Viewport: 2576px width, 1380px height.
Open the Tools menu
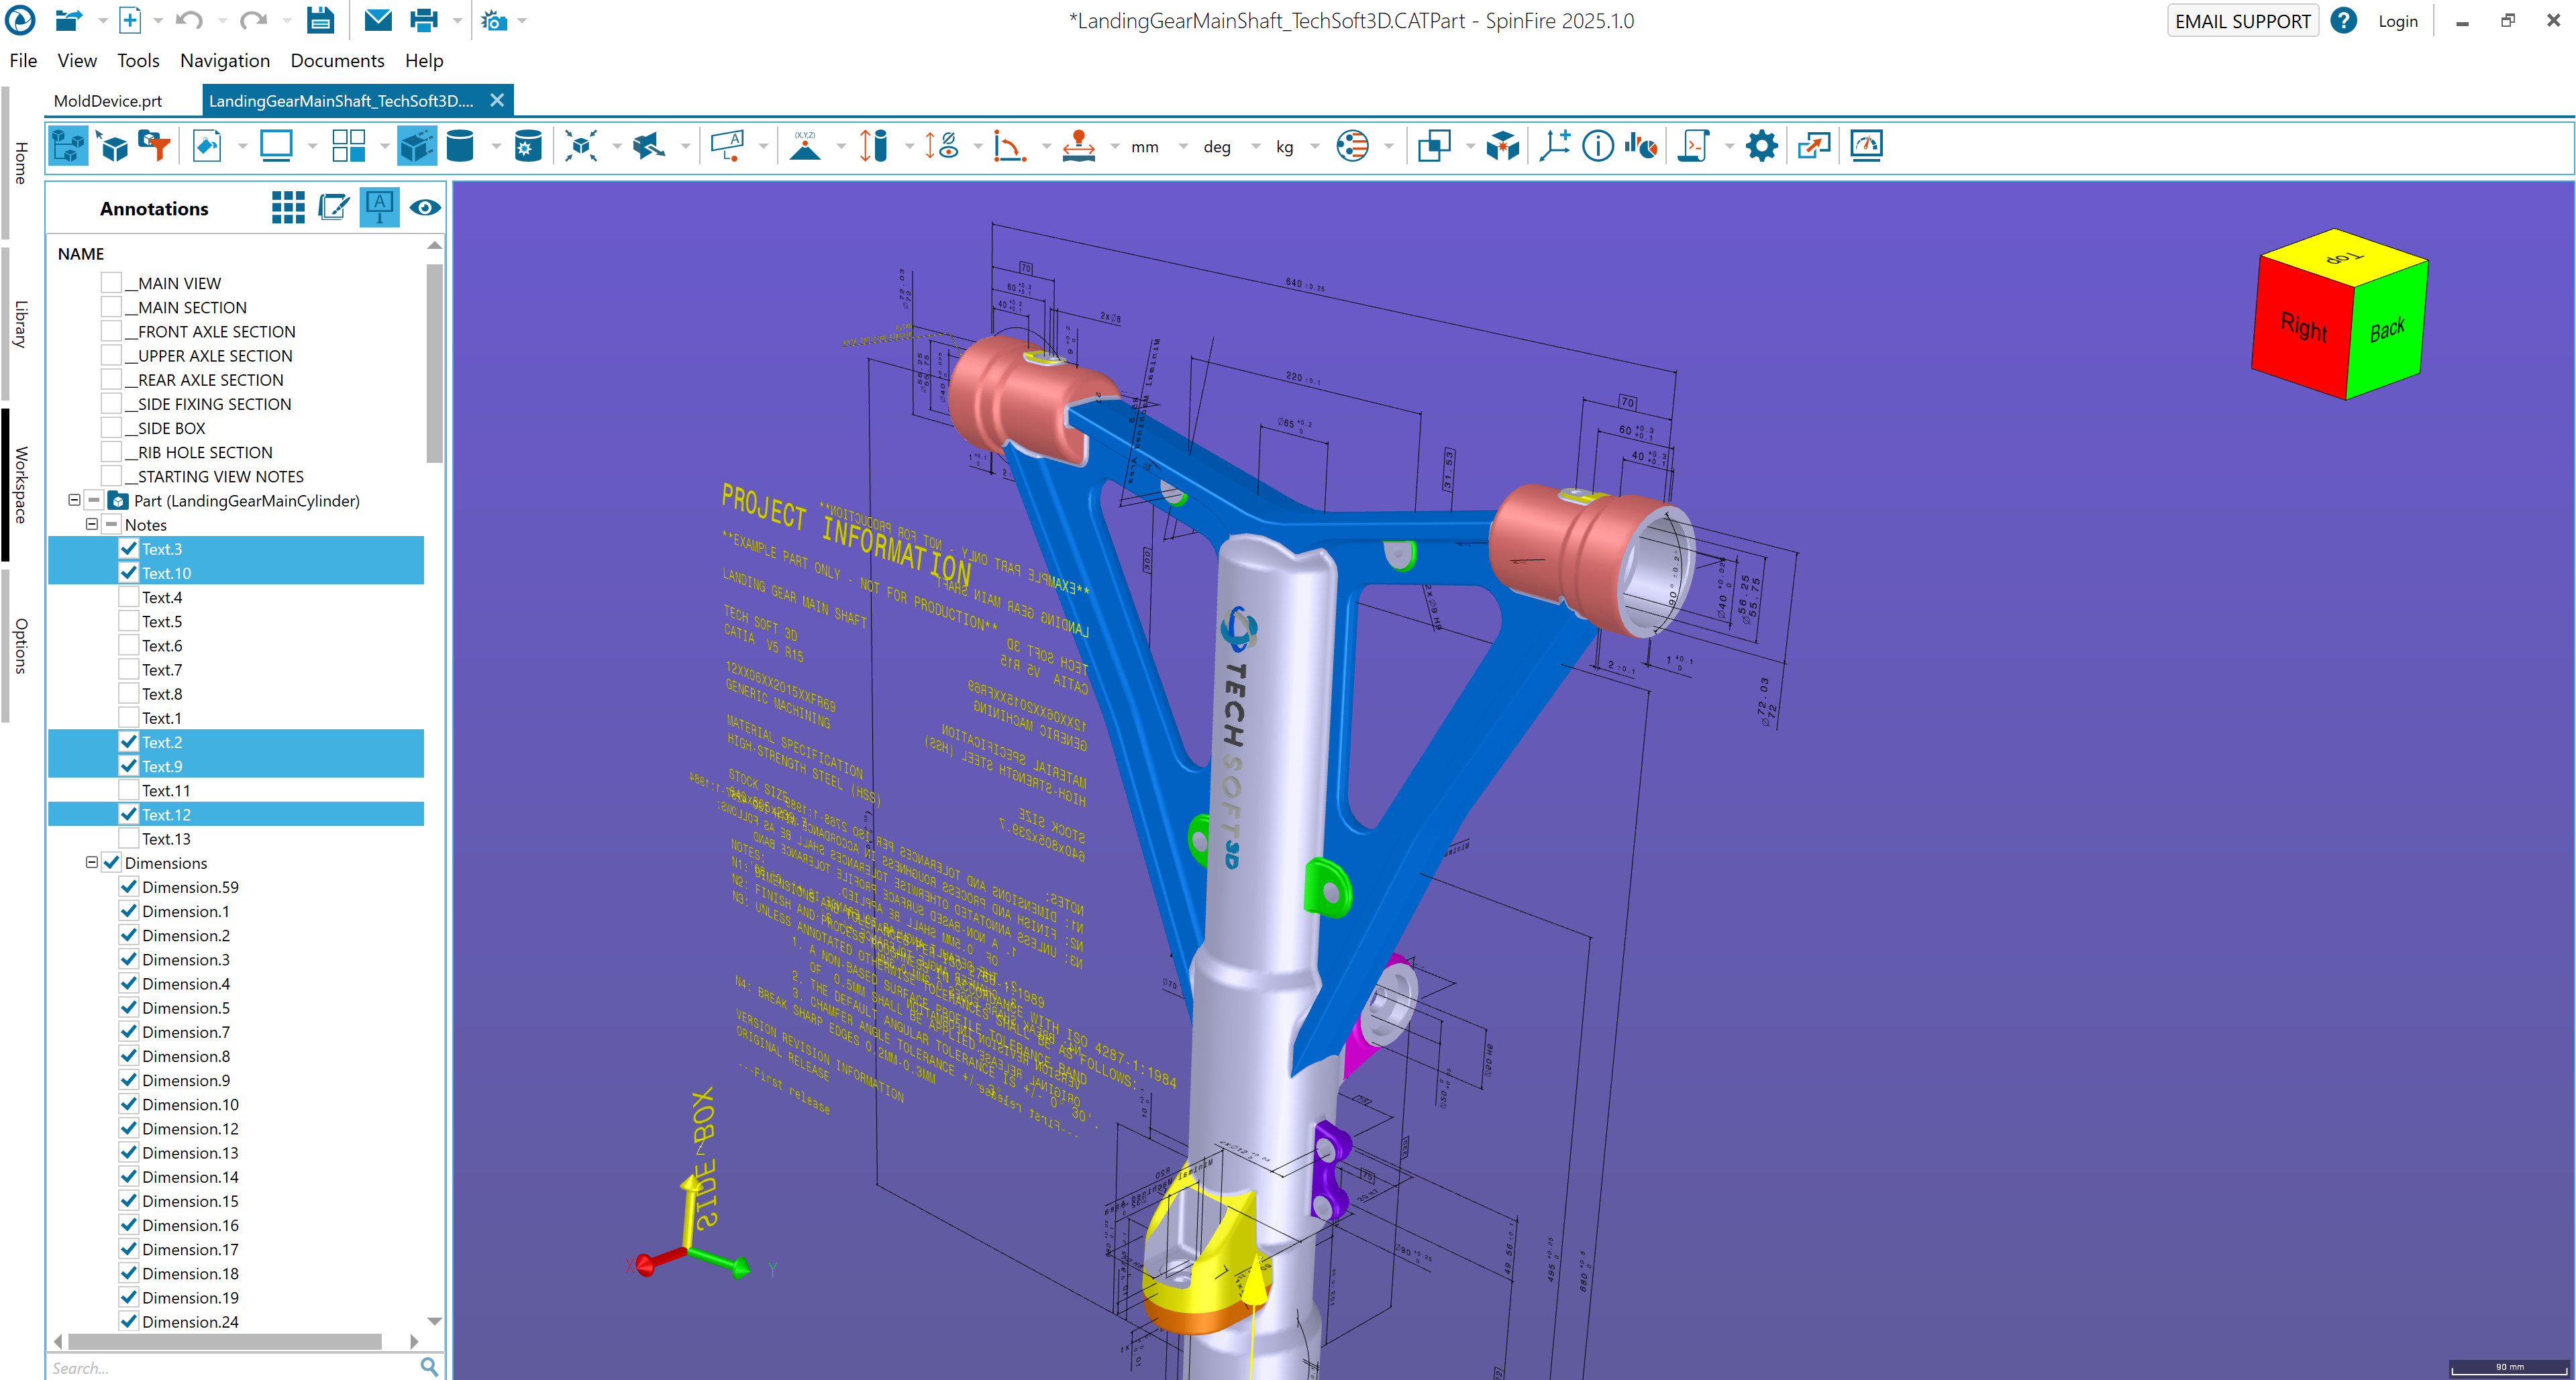click(138, 61)
